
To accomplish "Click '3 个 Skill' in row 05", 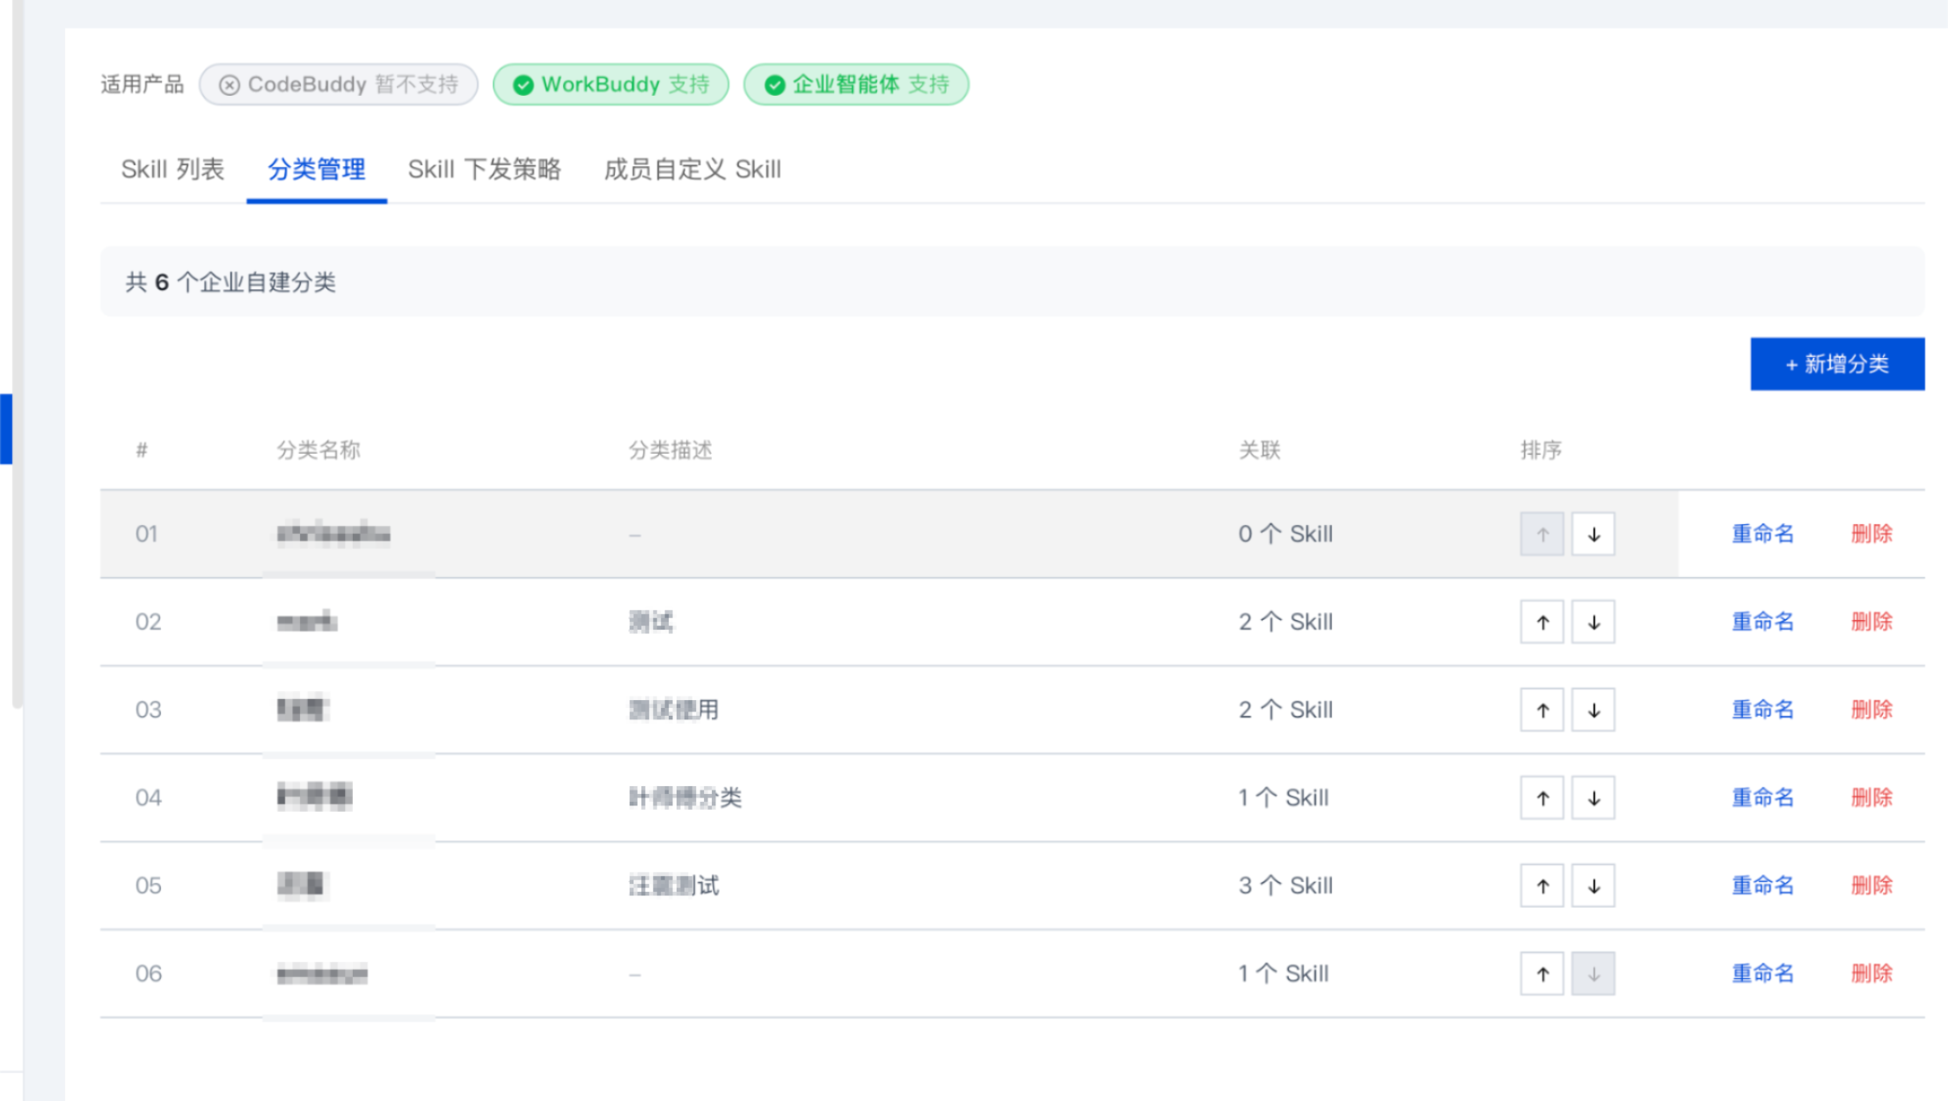I will [x=1285, y=886].
